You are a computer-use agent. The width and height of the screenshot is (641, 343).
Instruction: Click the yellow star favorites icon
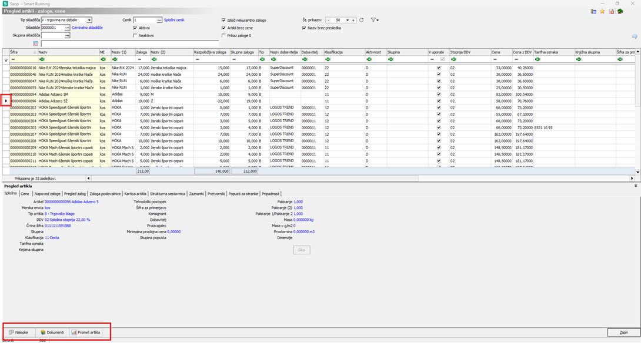602,11
